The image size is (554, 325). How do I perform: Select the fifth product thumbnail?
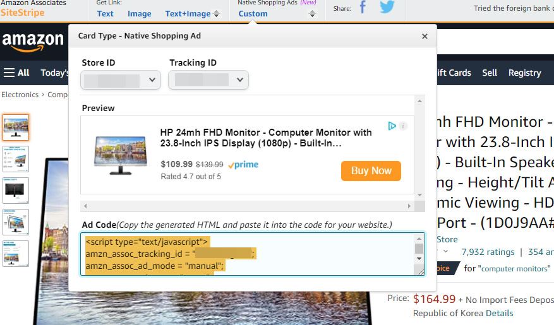[16, 253]
